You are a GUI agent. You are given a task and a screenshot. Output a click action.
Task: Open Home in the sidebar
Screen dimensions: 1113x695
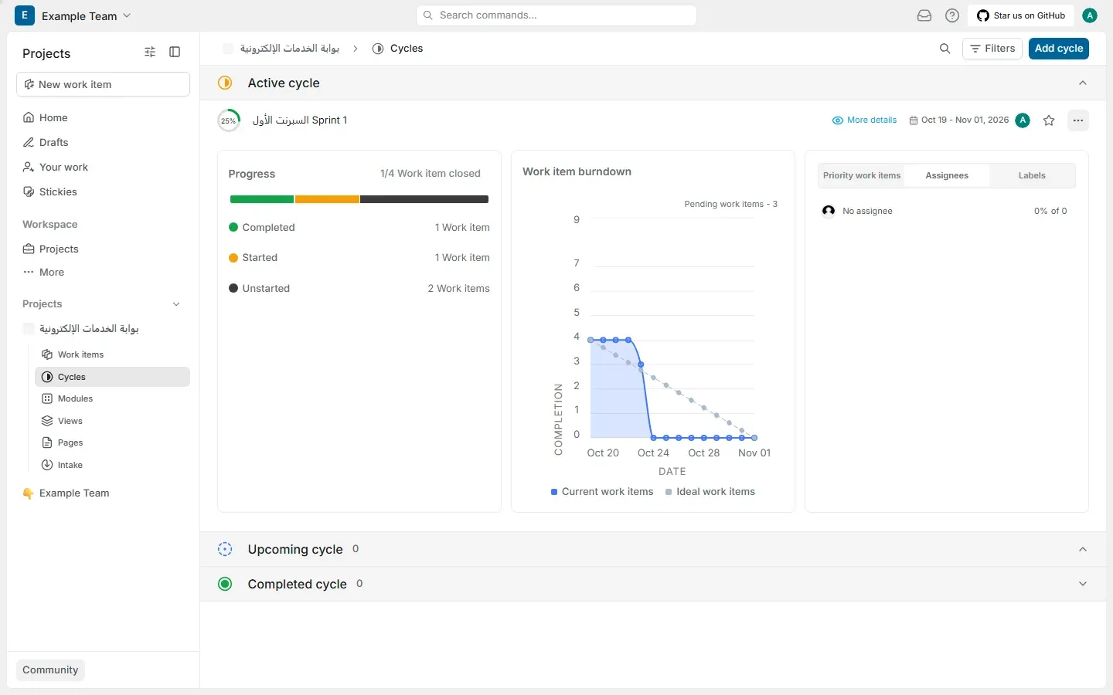tap(103, 117)
